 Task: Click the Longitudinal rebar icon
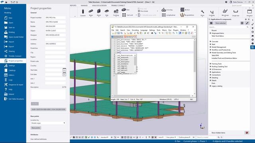[x=164, y=15]
